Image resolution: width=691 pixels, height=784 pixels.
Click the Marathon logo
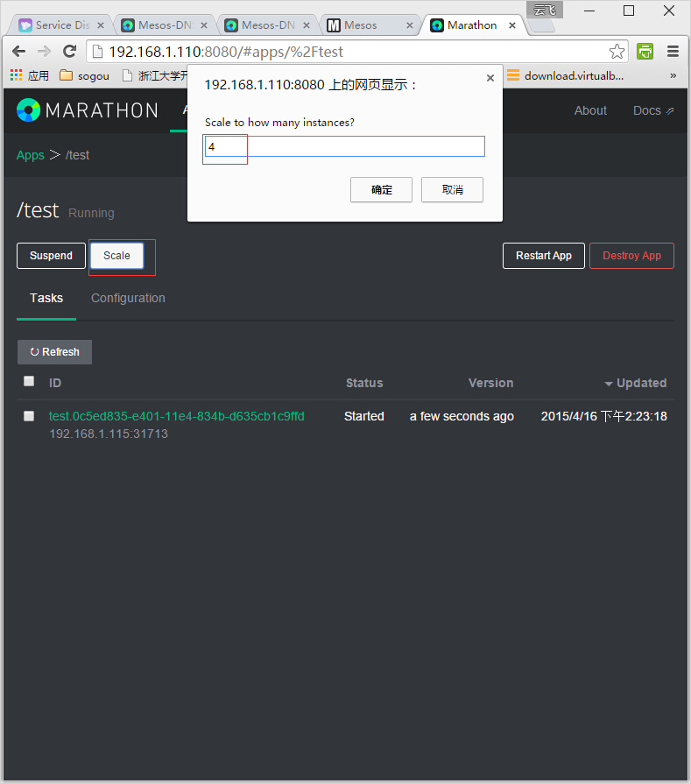coord(88,110)
